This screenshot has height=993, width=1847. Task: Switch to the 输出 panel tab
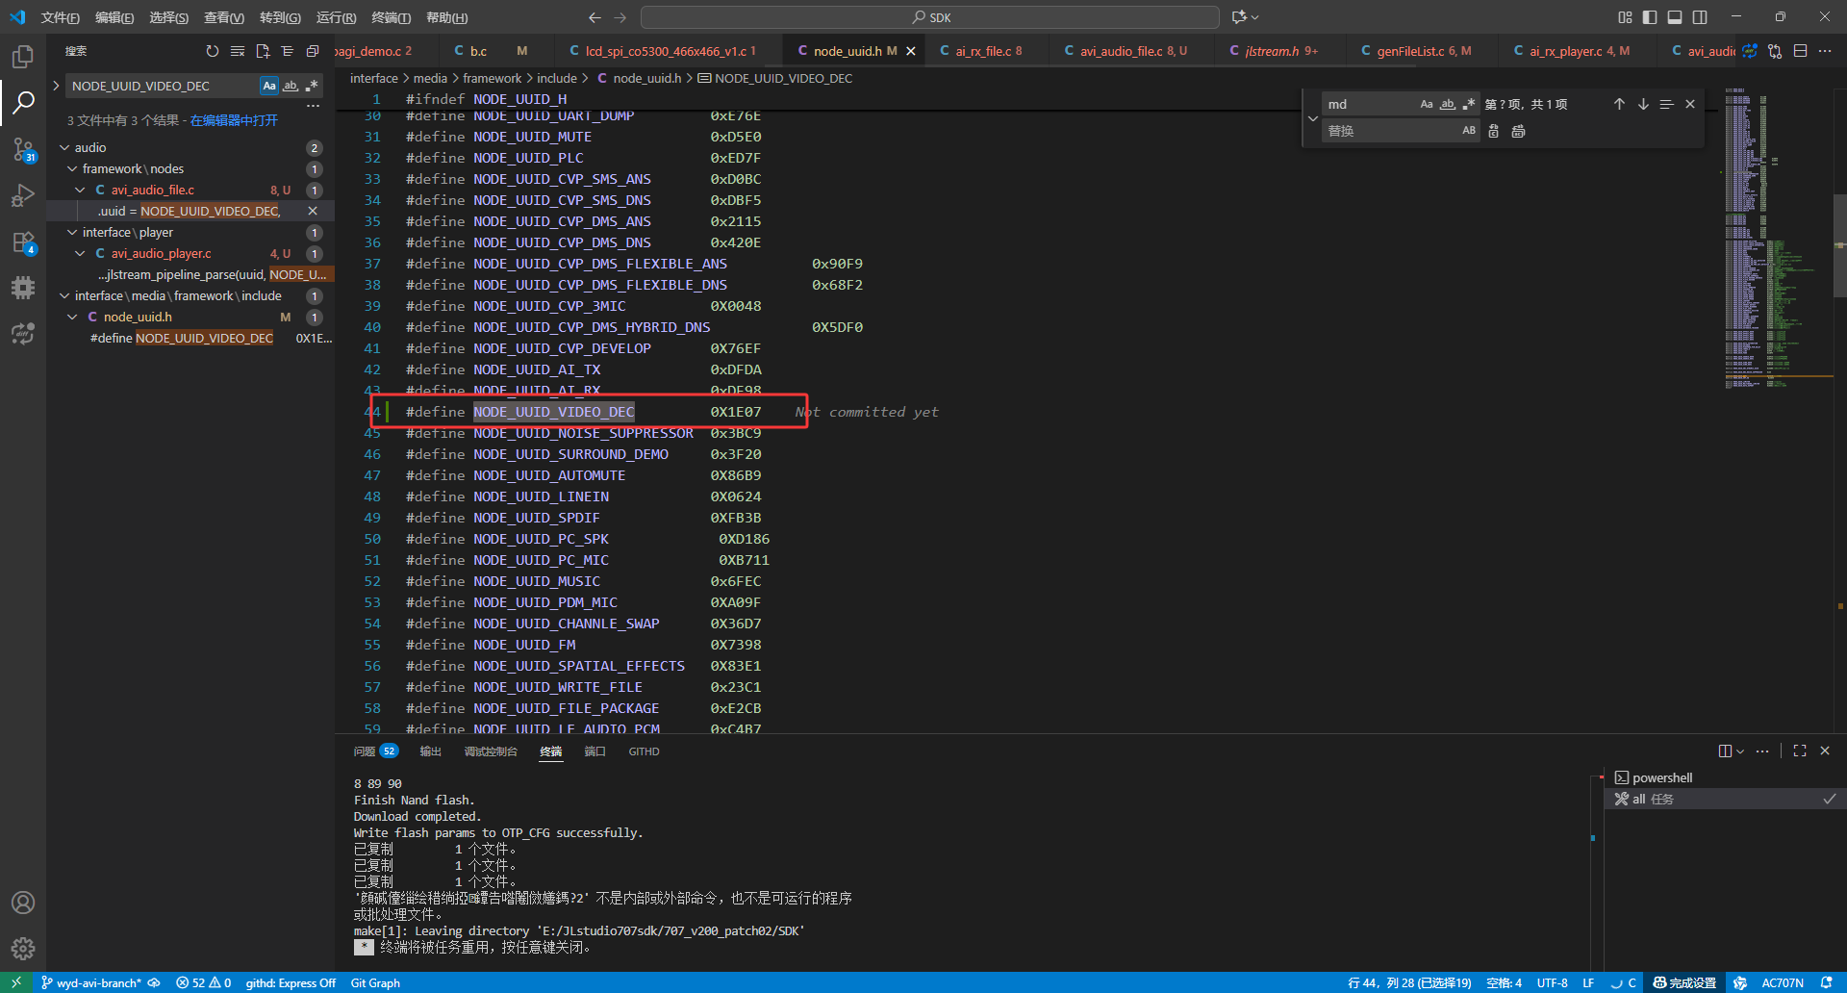430,751
